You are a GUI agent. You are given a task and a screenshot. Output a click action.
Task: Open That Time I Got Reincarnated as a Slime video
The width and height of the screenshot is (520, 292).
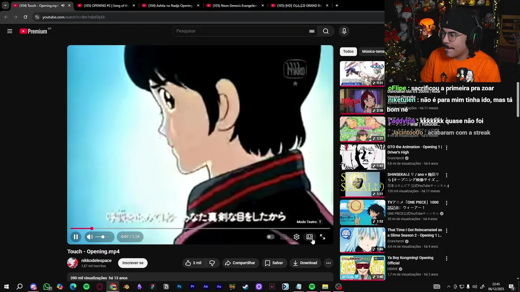tap(415, 232)
